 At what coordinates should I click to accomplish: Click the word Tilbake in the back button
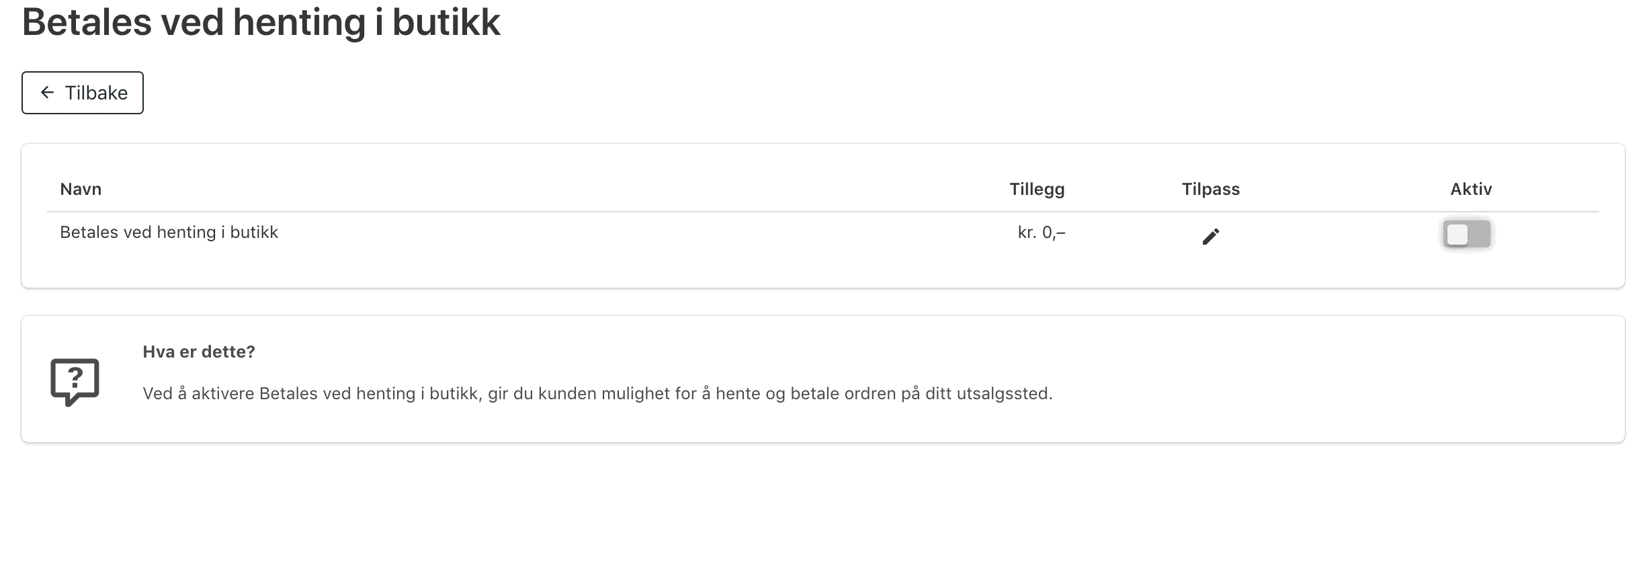[96, 93]
